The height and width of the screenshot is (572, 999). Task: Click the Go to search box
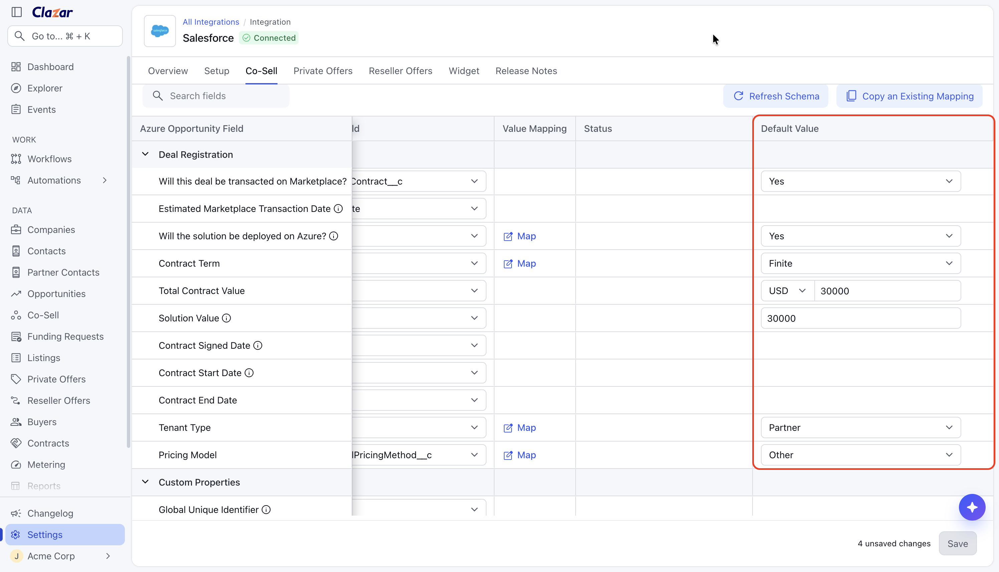coord(65,36)
